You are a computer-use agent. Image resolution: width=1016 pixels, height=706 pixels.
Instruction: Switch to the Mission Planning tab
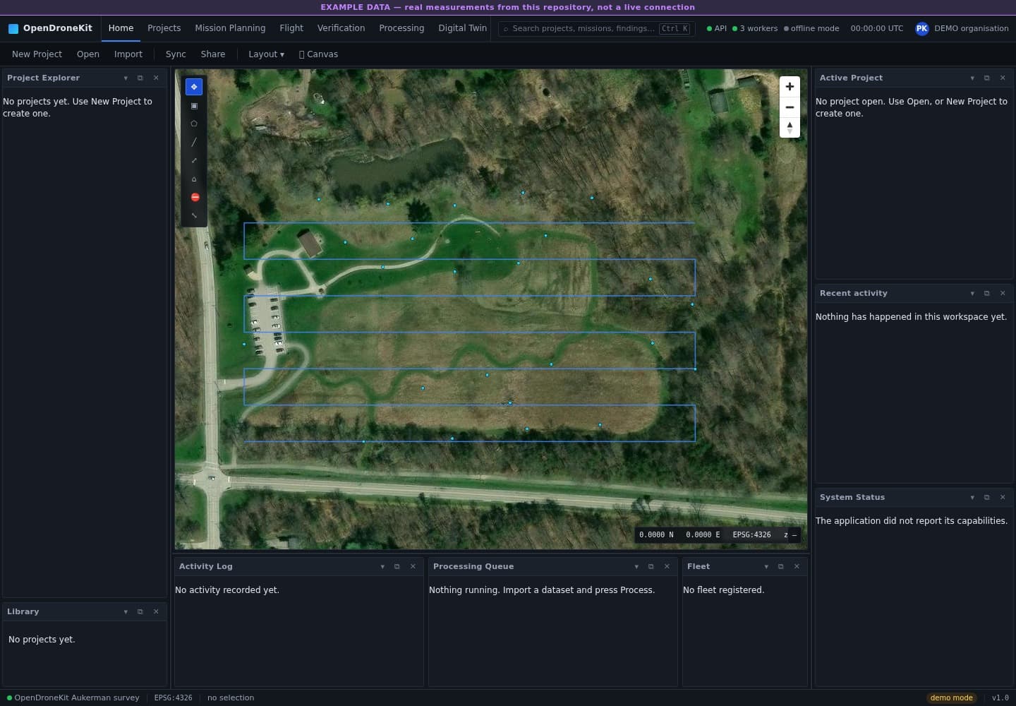[230, 28]
